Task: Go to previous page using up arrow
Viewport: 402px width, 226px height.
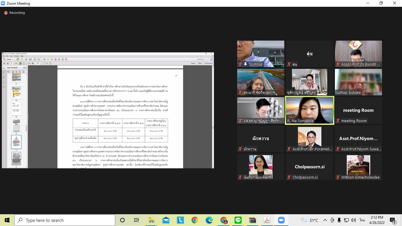Action: click(4, 63)
